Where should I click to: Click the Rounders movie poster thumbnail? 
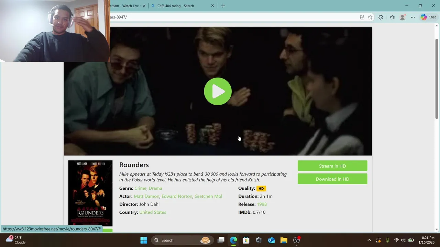click(x=90, y=193)
